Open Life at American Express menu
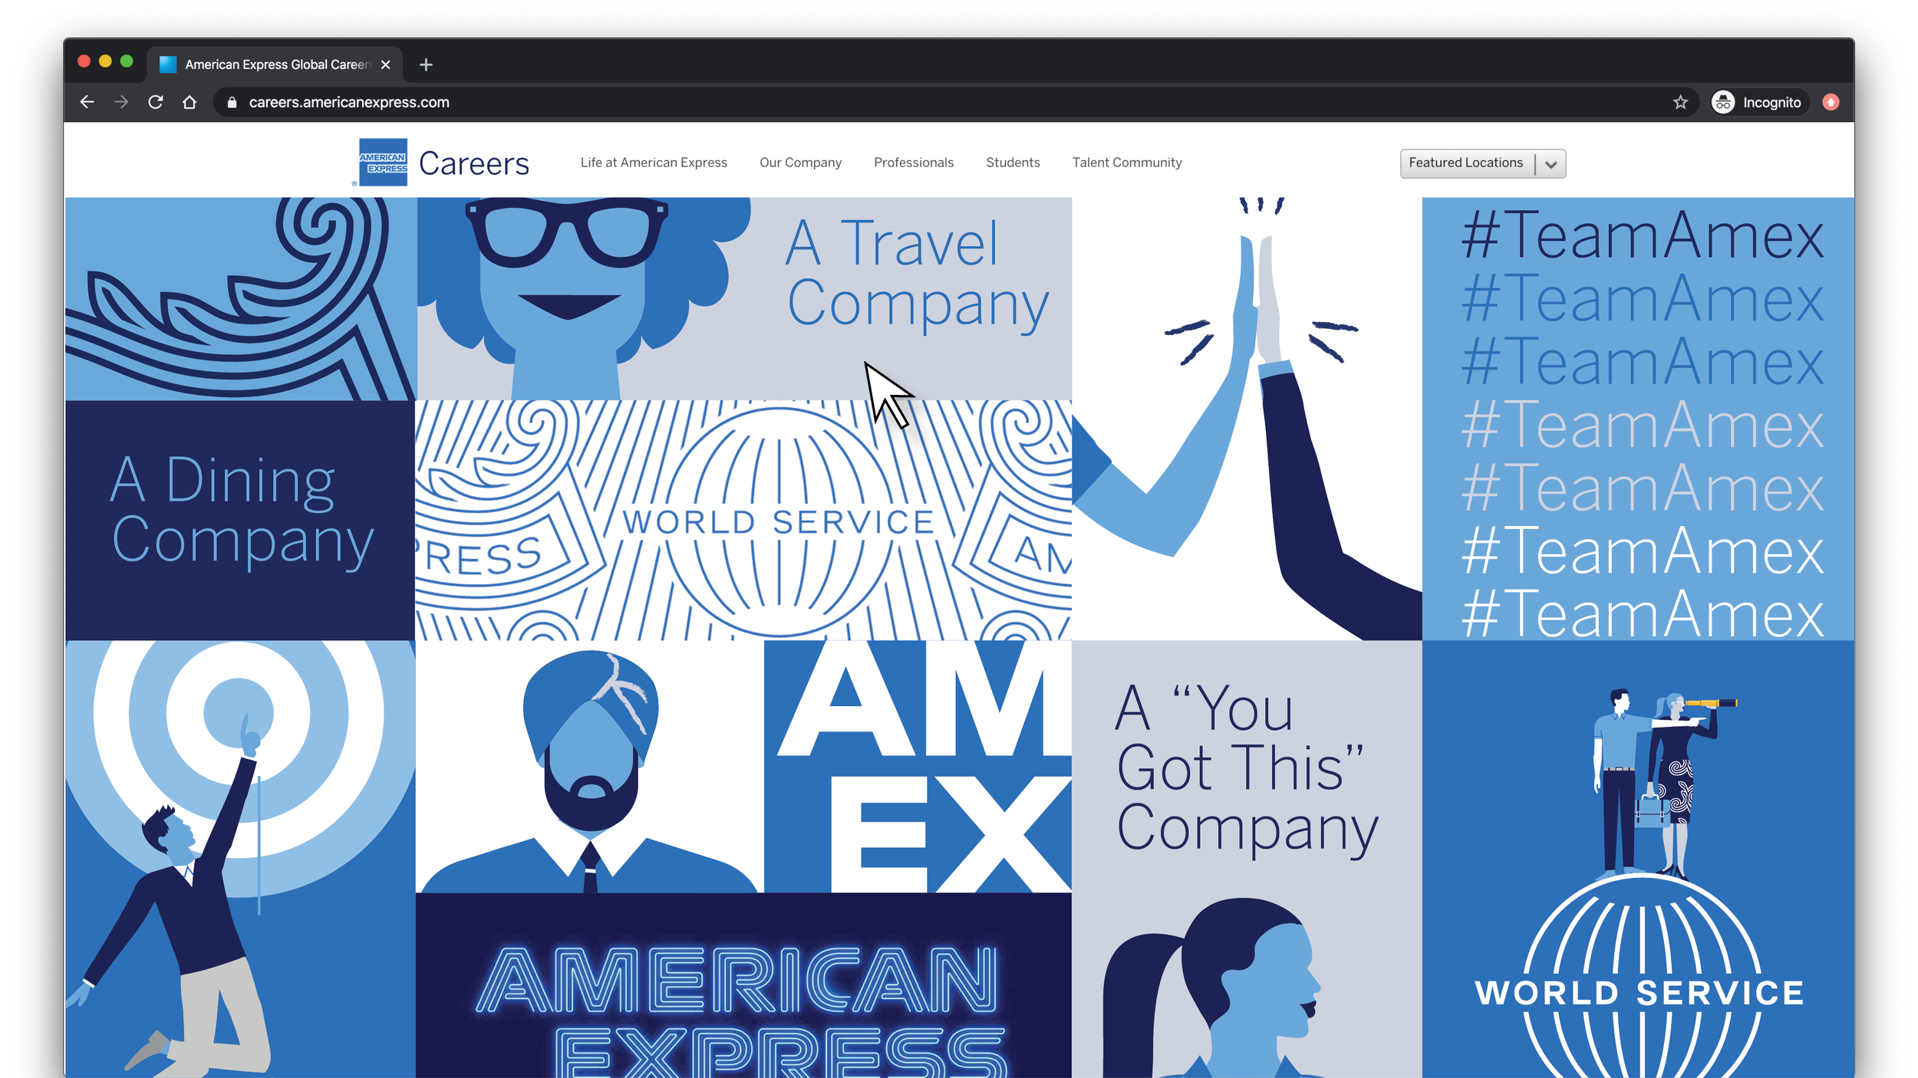 (654, 163)
